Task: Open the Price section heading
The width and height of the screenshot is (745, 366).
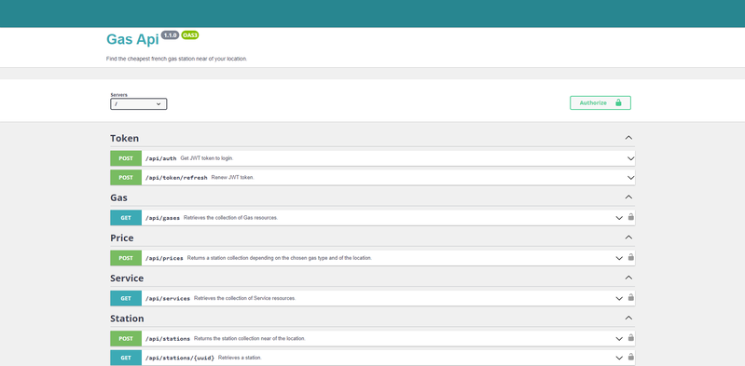Action: [x=122, y=237]
